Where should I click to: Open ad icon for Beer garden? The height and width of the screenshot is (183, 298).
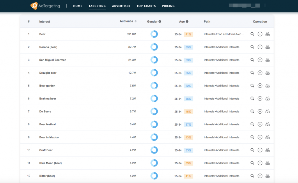coord(267,86)
